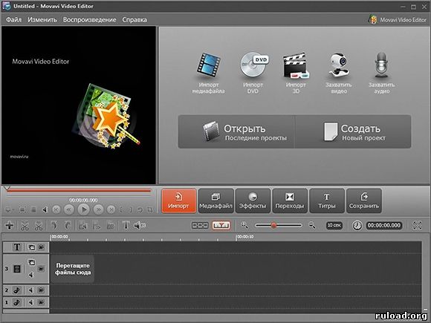Mute the audio of video track 3
The height and width of the screenshot is (323, 431).
coord(31,275)
